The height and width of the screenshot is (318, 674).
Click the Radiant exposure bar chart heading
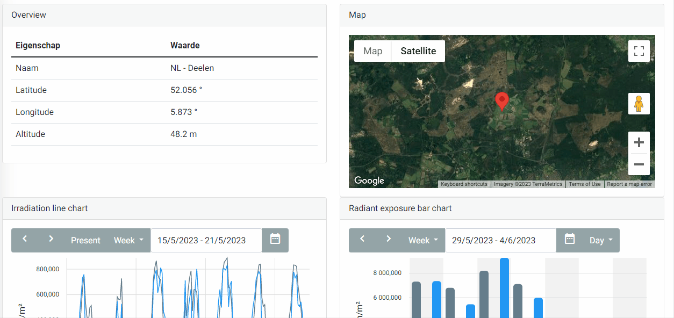(x=400, y=208)
